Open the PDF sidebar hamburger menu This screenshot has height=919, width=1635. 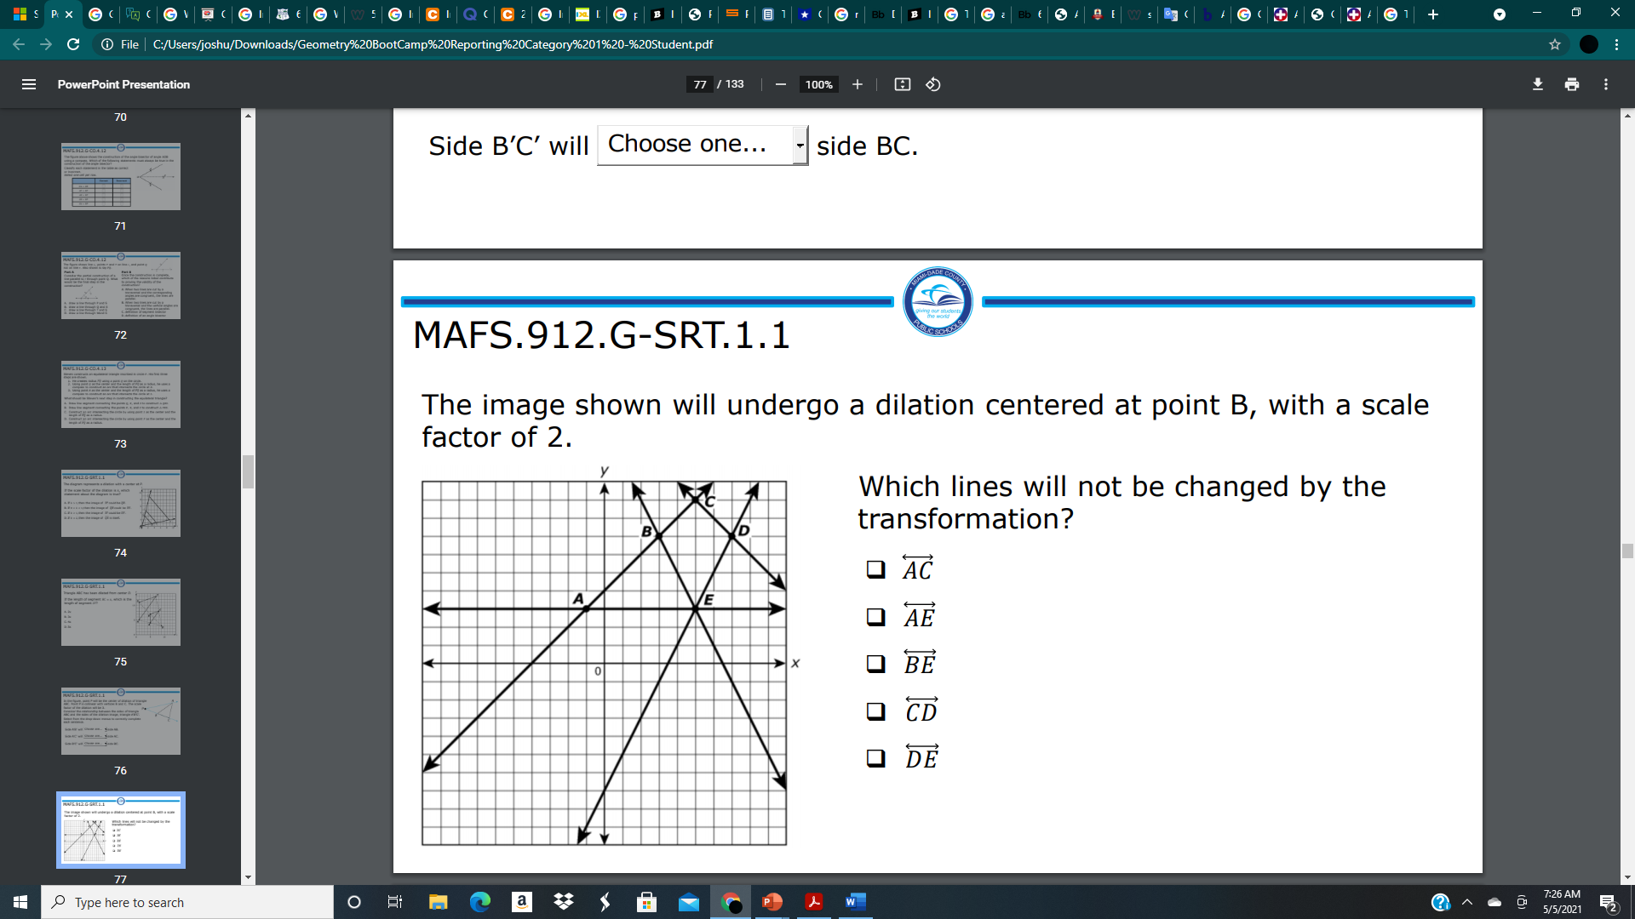coord(29,84)
